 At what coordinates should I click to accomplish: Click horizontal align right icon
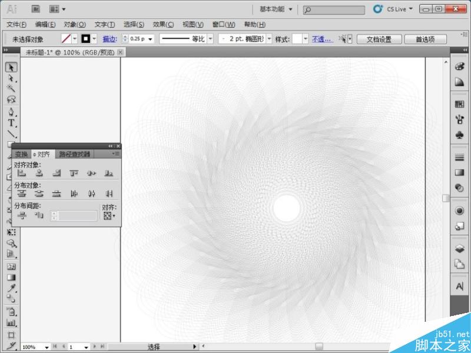57,173
